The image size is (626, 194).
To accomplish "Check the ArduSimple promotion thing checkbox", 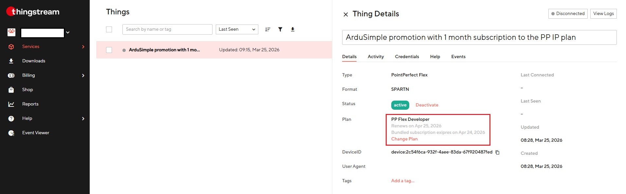I will coord(109,50).
